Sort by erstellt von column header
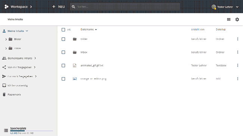 click(198, 30)
